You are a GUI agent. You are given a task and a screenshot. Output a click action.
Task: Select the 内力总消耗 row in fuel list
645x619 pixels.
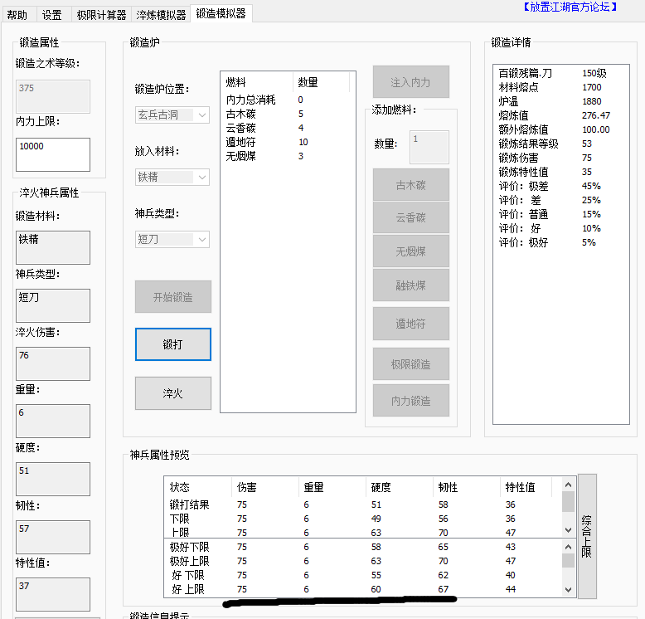(x=288, y=100)
